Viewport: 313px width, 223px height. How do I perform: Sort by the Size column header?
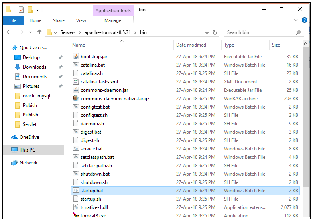tap(285, 45)
